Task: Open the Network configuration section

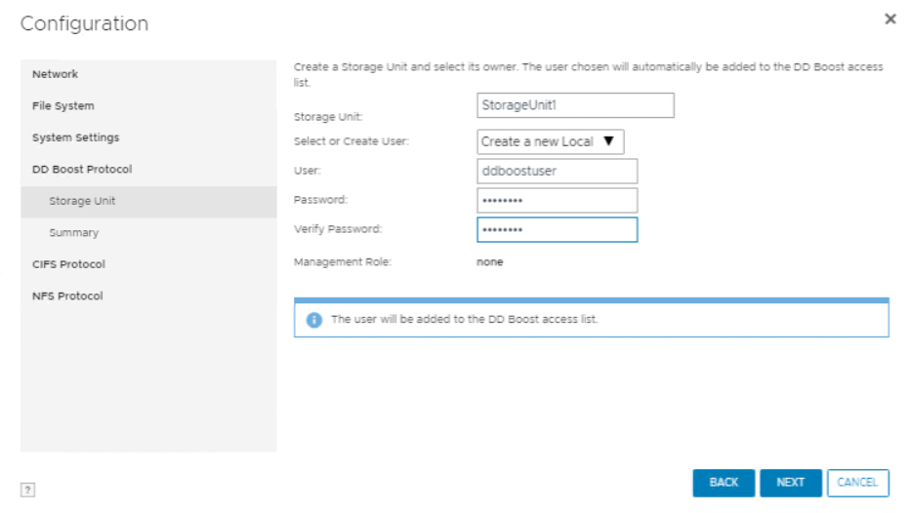Action: [55, 74]
